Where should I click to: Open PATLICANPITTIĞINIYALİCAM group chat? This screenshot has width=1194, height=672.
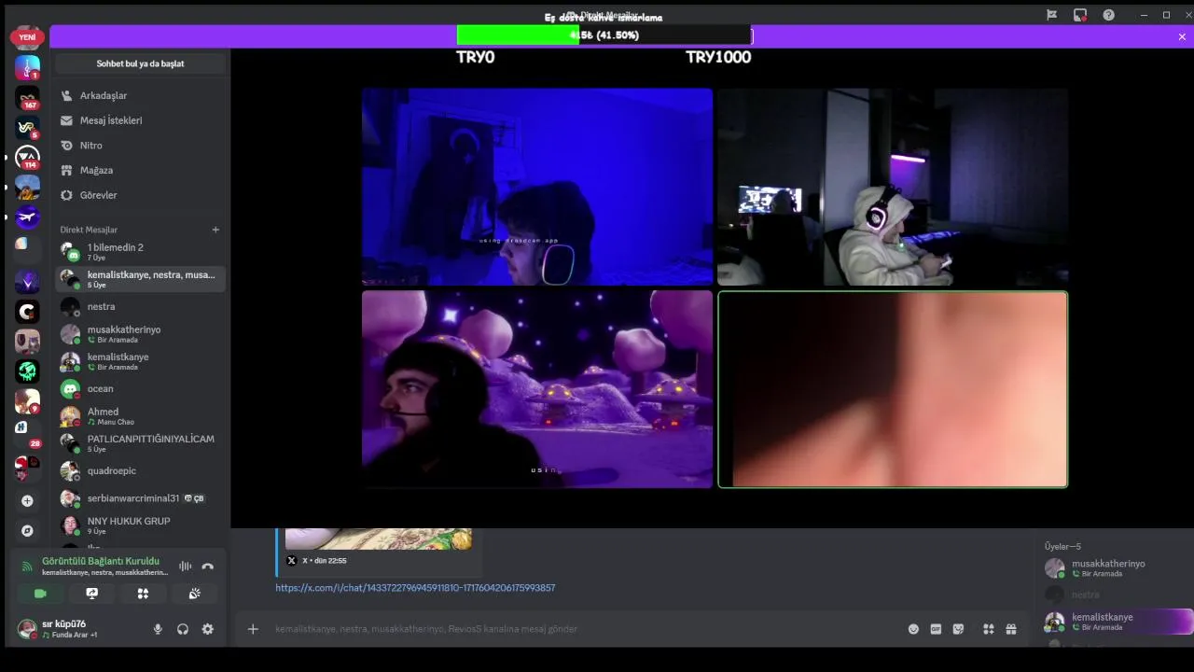coord(140,443)
